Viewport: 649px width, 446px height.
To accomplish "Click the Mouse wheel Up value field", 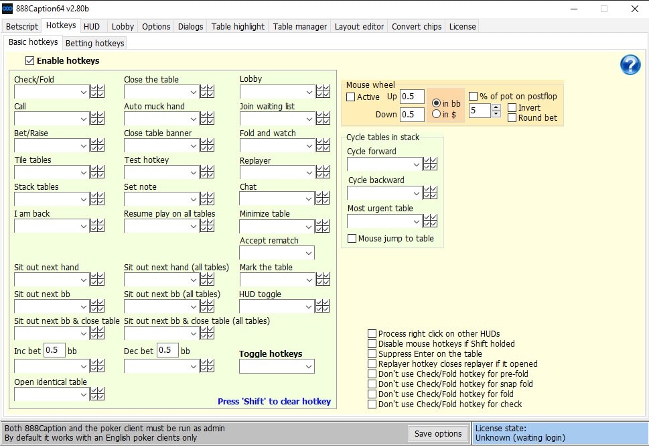I will (412, 97).
